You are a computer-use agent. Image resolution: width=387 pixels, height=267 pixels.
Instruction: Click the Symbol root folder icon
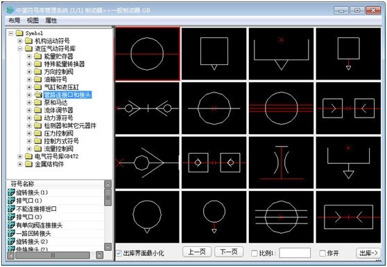pyautogui.click(x=19, y=33)
